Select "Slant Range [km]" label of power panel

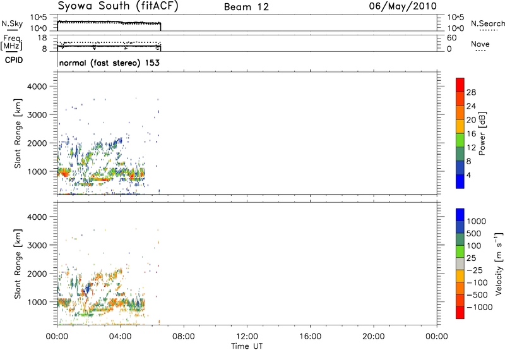point(18,133)
